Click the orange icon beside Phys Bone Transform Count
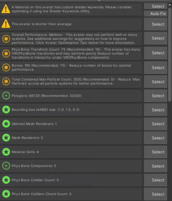The width and height of the screenshot is (172, 201). pyautogui.click(x=6, y=54)
